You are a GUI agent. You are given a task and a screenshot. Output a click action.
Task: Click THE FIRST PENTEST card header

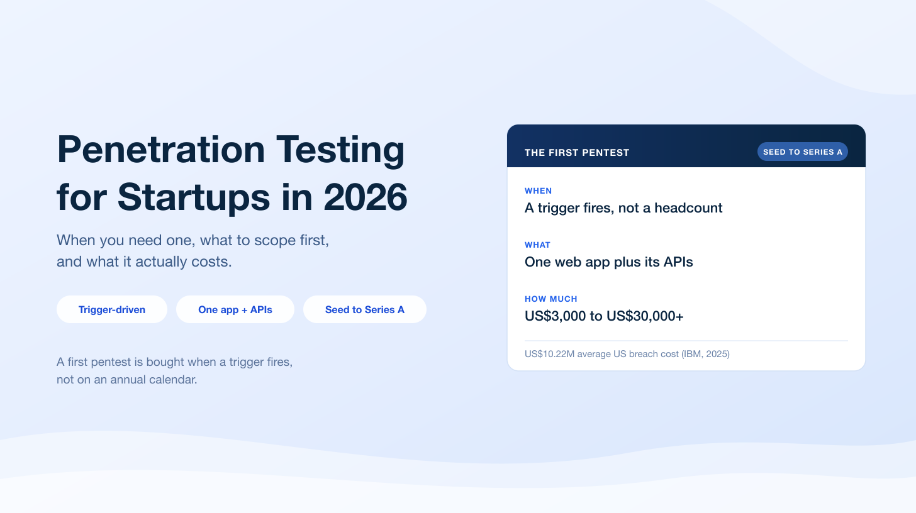point(686,146)
